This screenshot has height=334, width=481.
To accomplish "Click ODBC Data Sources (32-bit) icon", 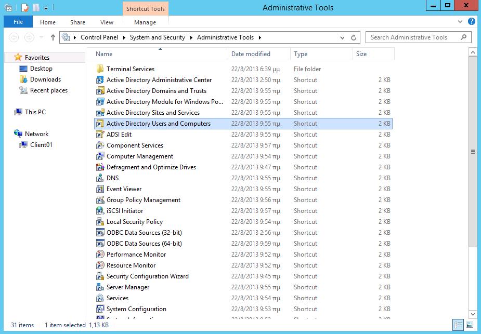I will coord(100,233).
